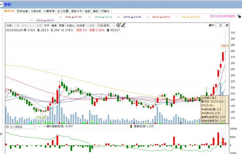Screen dimensions: 242x154
Task: Select the pencil drawing tool
Action: 123,25
